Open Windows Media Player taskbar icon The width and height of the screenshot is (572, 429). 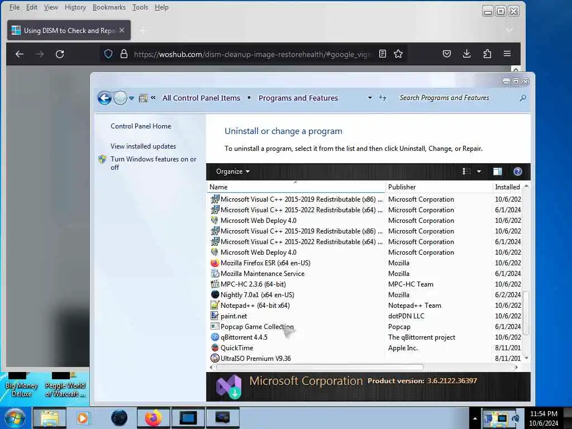click(83, 418)
